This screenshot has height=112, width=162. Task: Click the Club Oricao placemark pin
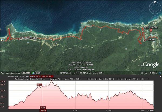(151, 30)
